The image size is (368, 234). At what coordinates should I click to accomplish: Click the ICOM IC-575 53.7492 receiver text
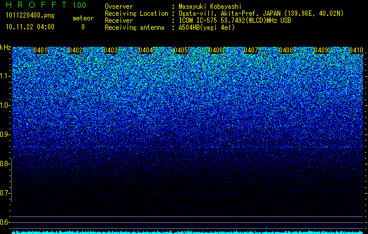(235, 20)
